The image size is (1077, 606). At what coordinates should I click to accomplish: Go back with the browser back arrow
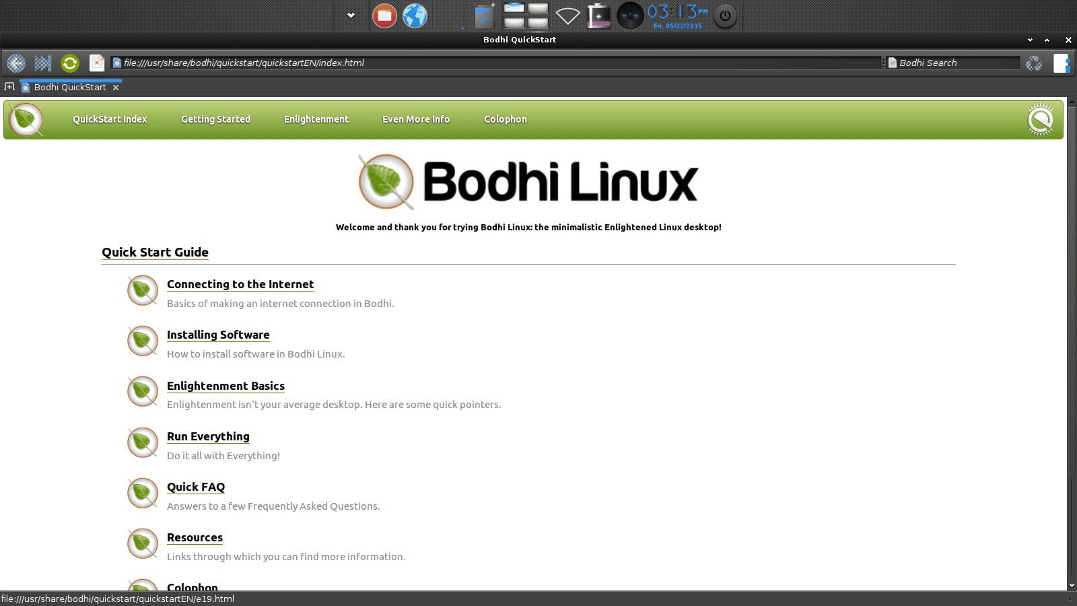16,63
